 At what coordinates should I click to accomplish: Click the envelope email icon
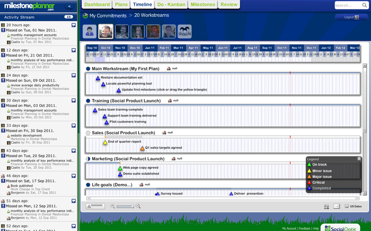337,206
